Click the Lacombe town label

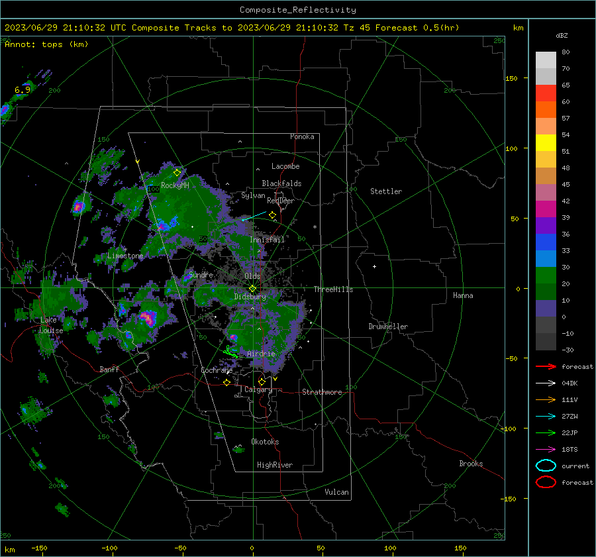(x=285, y=166)
